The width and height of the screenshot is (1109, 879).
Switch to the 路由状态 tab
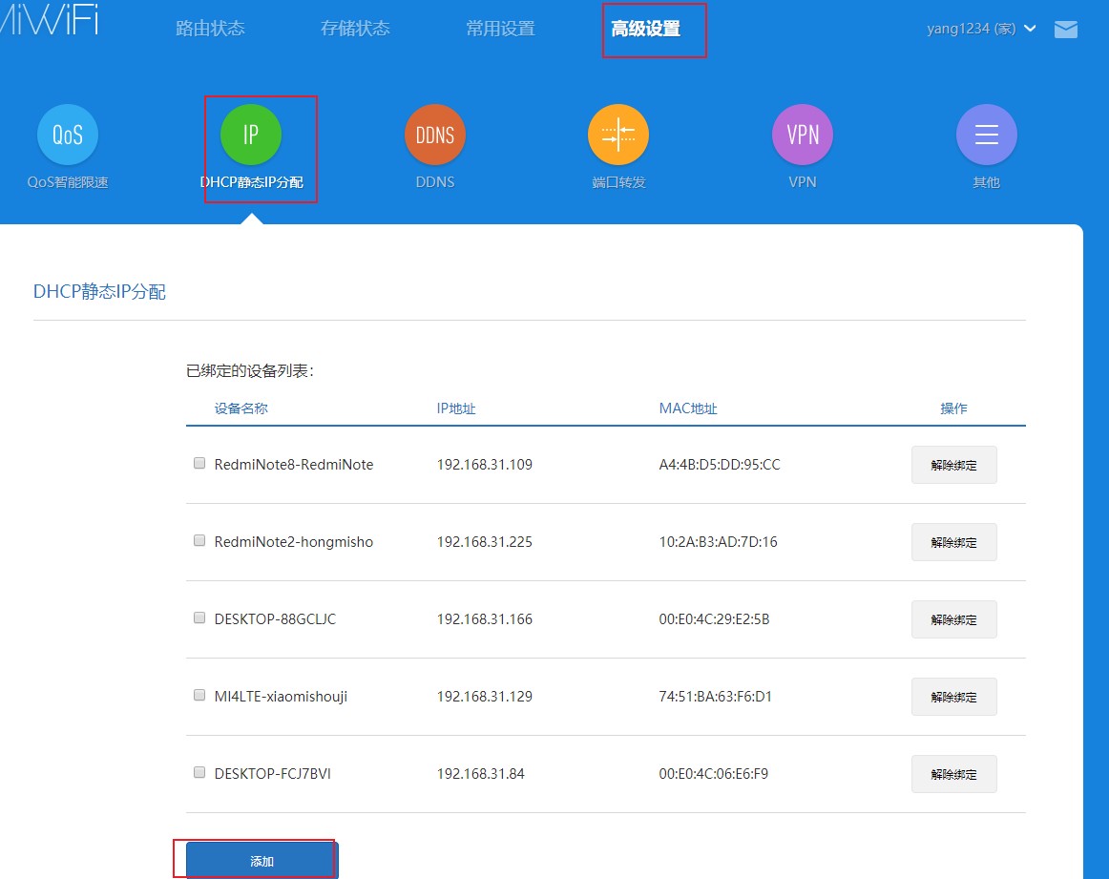[x=210, y=29]
